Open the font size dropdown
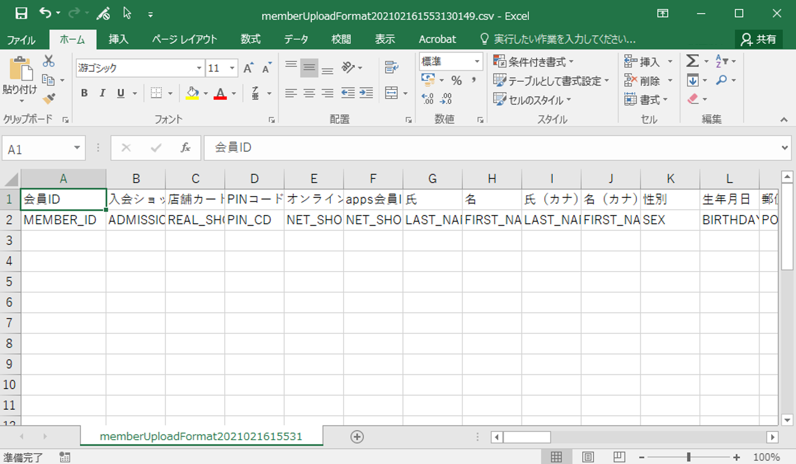The image size is (796, 464). pos(231,68)
